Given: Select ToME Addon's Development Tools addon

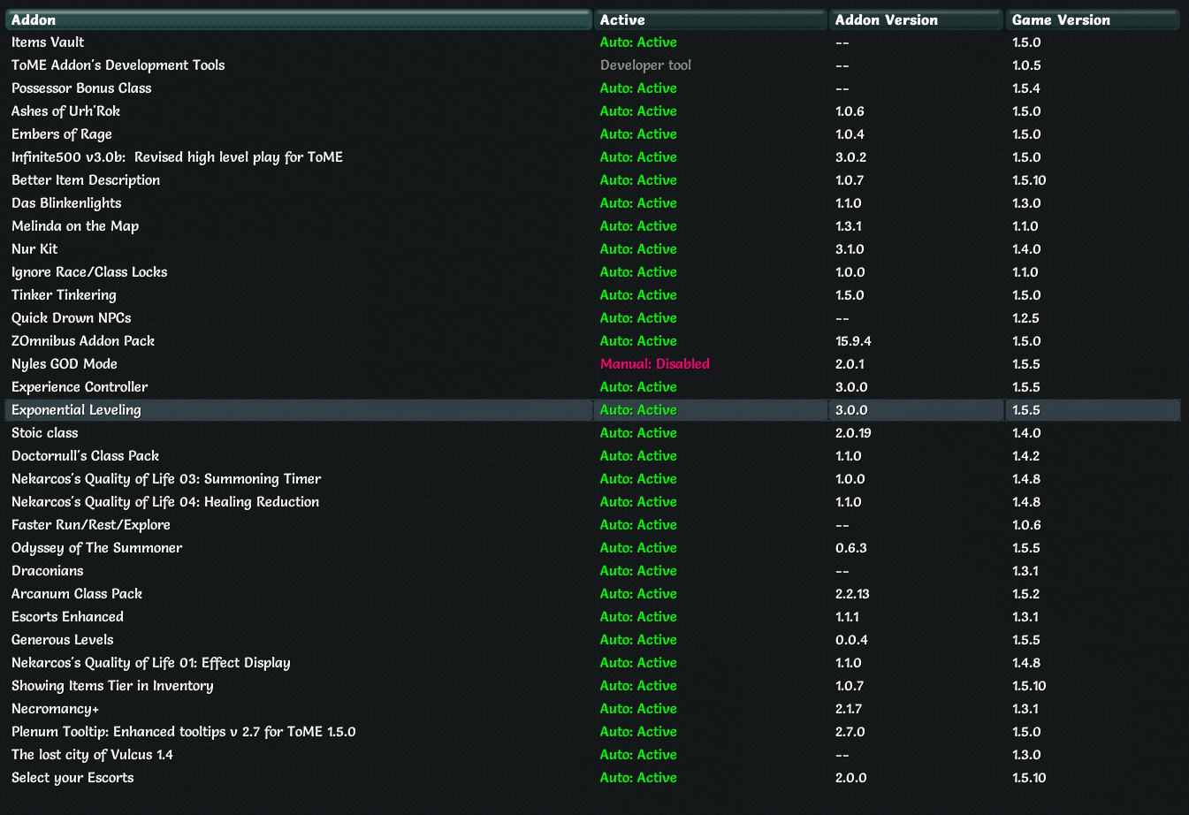Looking at the screenshot, I should click(x=118, y=65).
